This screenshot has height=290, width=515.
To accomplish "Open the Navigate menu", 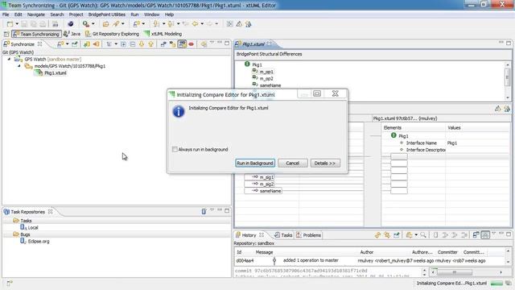I will [35, 14].
